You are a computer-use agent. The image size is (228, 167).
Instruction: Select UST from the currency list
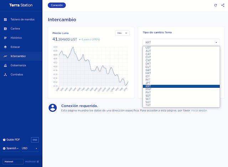click(181, 48)
